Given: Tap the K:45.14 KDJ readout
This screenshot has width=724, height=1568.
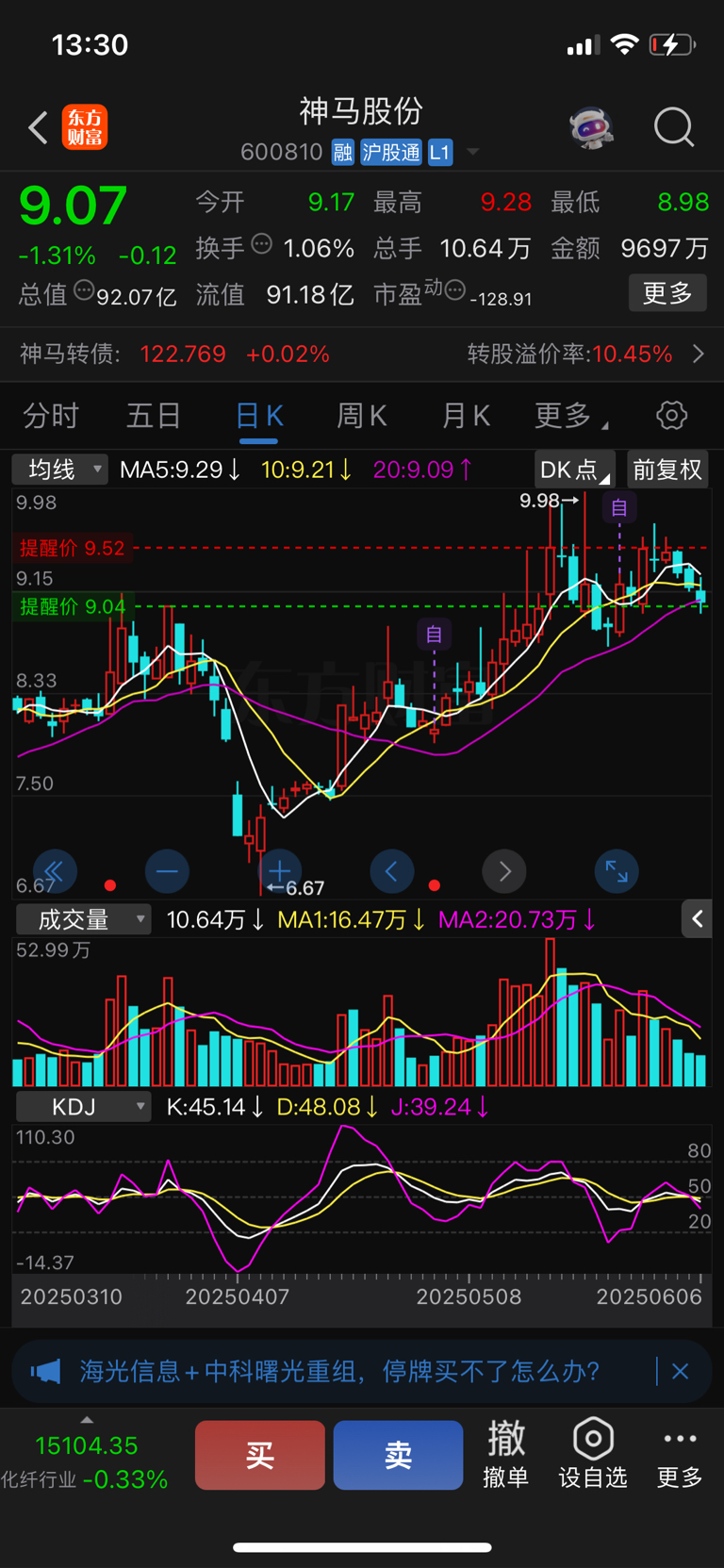Looking at the screenshot, I should 214,1106.
